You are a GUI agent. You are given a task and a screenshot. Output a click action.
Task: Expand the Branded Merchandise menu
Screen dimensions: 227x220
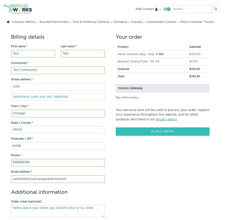(x=55, y=22)
